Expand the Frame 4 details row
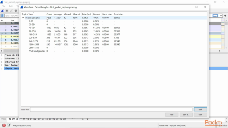228x128 pixels. tap(2, 55)
